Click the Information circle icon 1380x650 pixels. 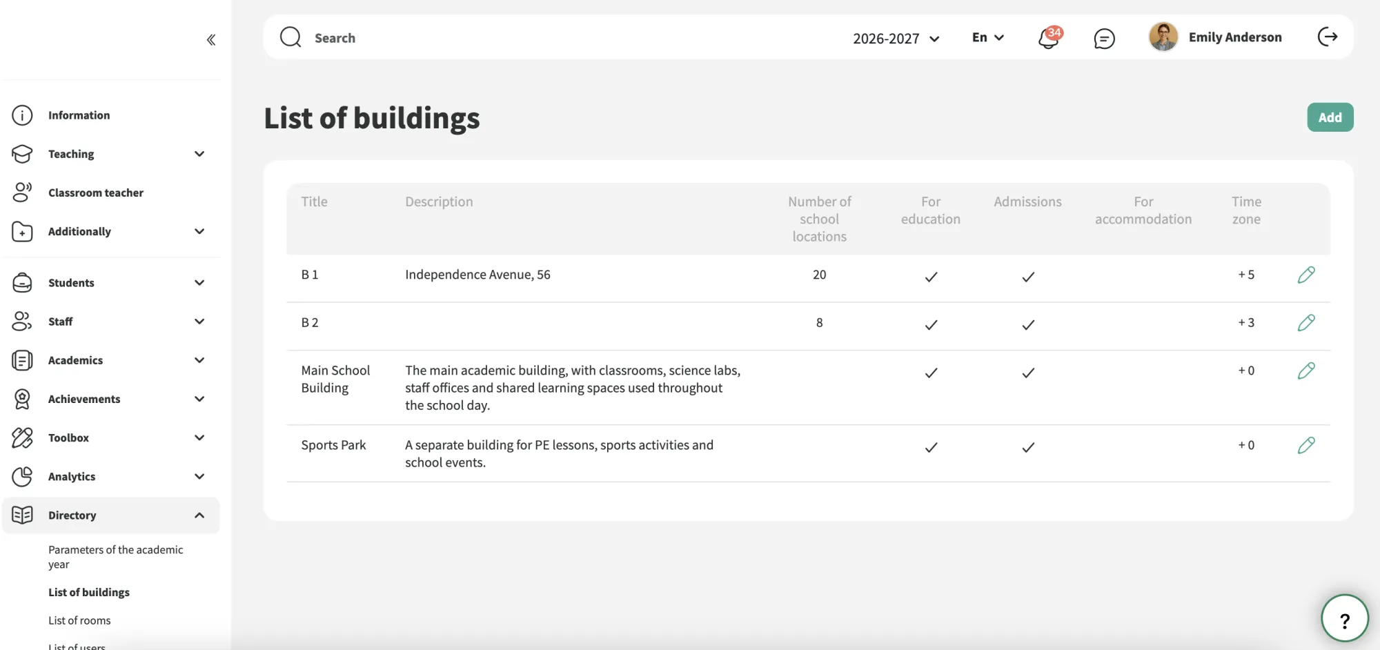click(x=22, y=115)
